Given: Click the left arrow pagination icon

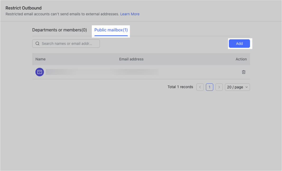Looking at the screenshot, I should coord(200,87).
